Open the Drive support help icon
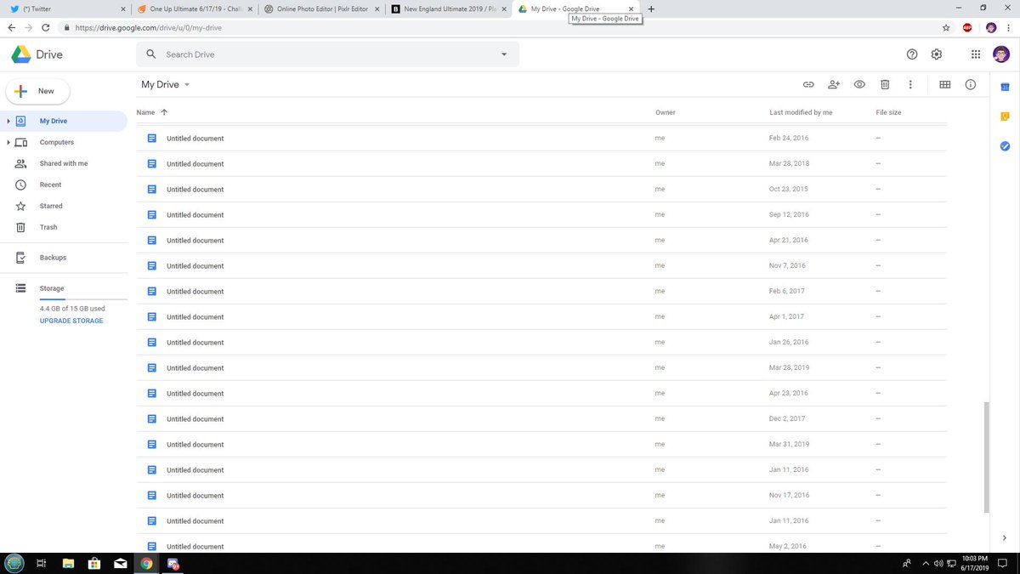The width and height of the screenshot is (1020, 574). [912, 54]
